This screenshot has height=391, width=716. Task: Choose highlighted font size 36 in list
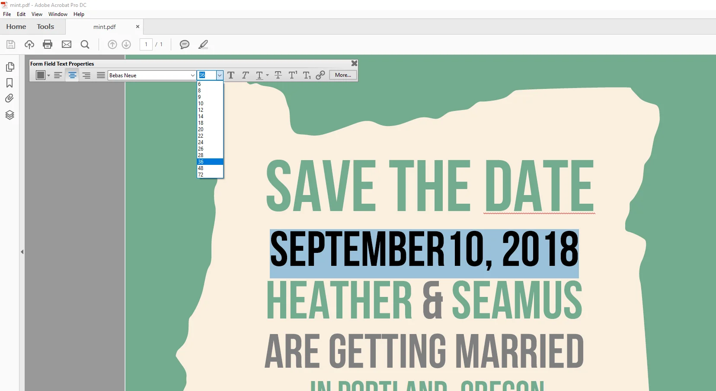(x=210, y=162)
